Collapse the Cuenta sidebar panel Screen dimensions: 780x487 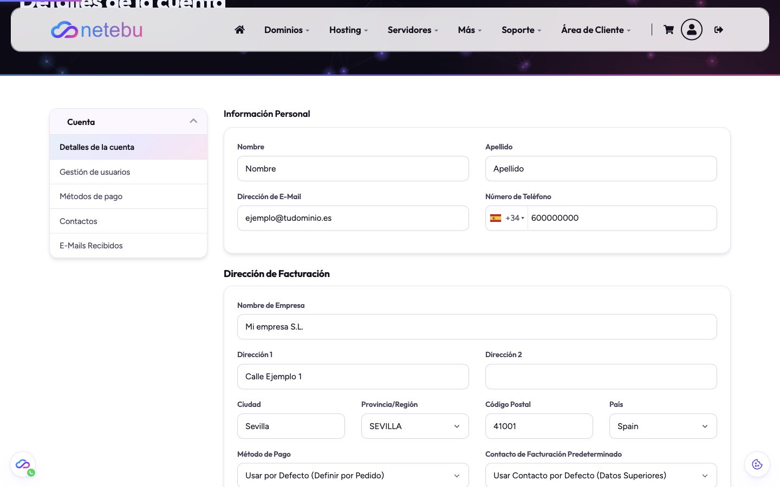point(128,122)
